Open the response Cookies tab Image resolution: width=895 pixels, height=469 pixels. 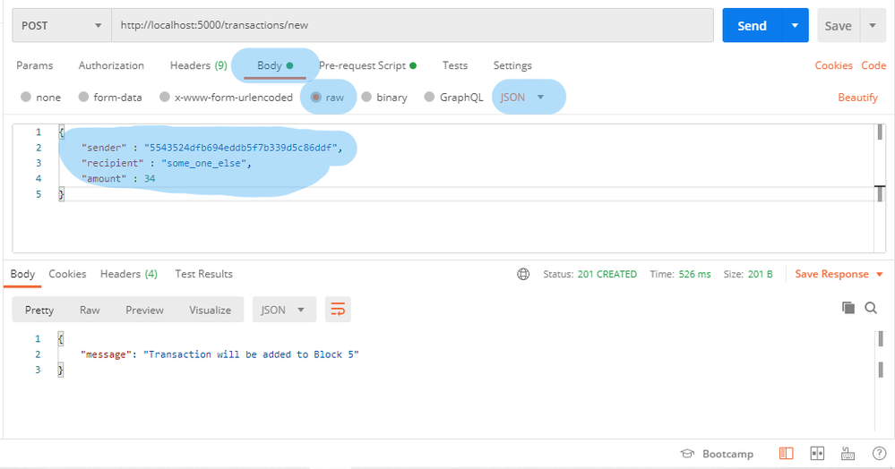coord(67,274)
